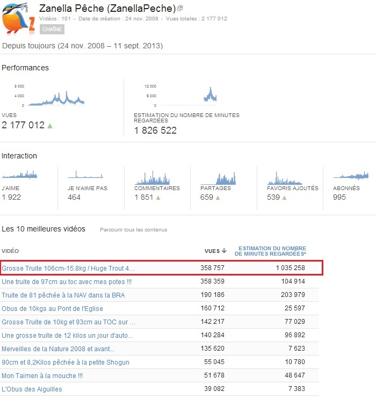376x399 pixels.
Task: Select the JE N'AIME PAS metric label
Action: pyautogui.click(x=88, y=188)
